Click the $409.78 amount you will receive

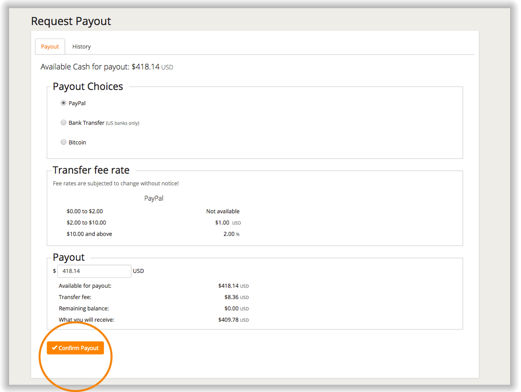pyautogui.click(x=228, y=319)
